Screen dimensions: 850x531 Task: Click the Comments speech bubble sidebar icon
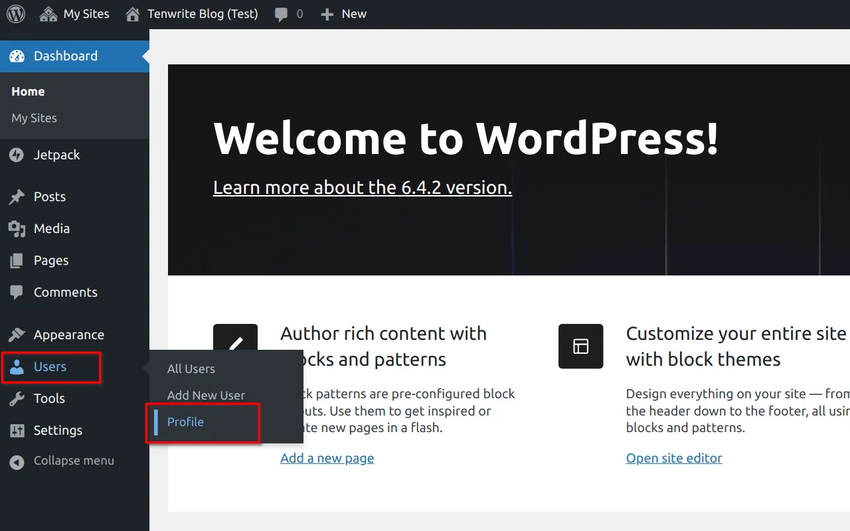tap(17, 293)
